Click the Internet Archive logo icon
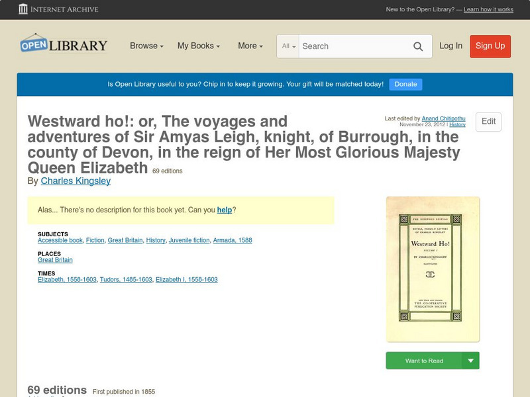Image resolution: width=530 pixels, height=397 pixels. click(x=23, y=9)
